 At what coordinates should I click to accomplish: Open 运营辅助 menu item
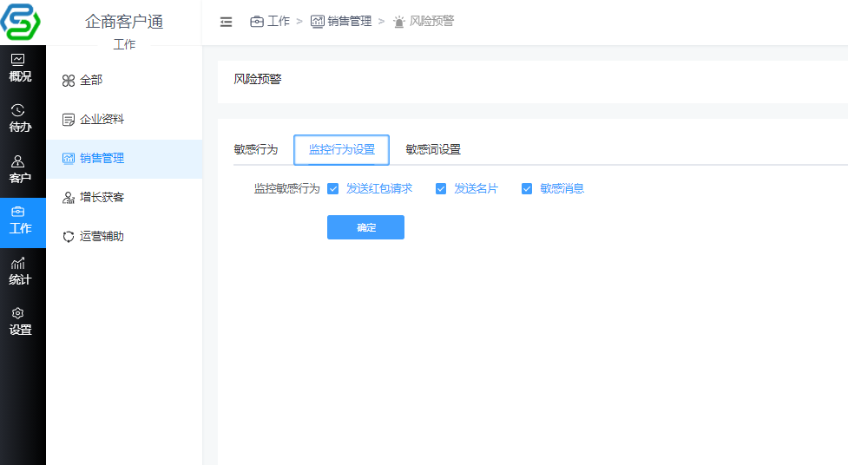[x=124, y=237]
